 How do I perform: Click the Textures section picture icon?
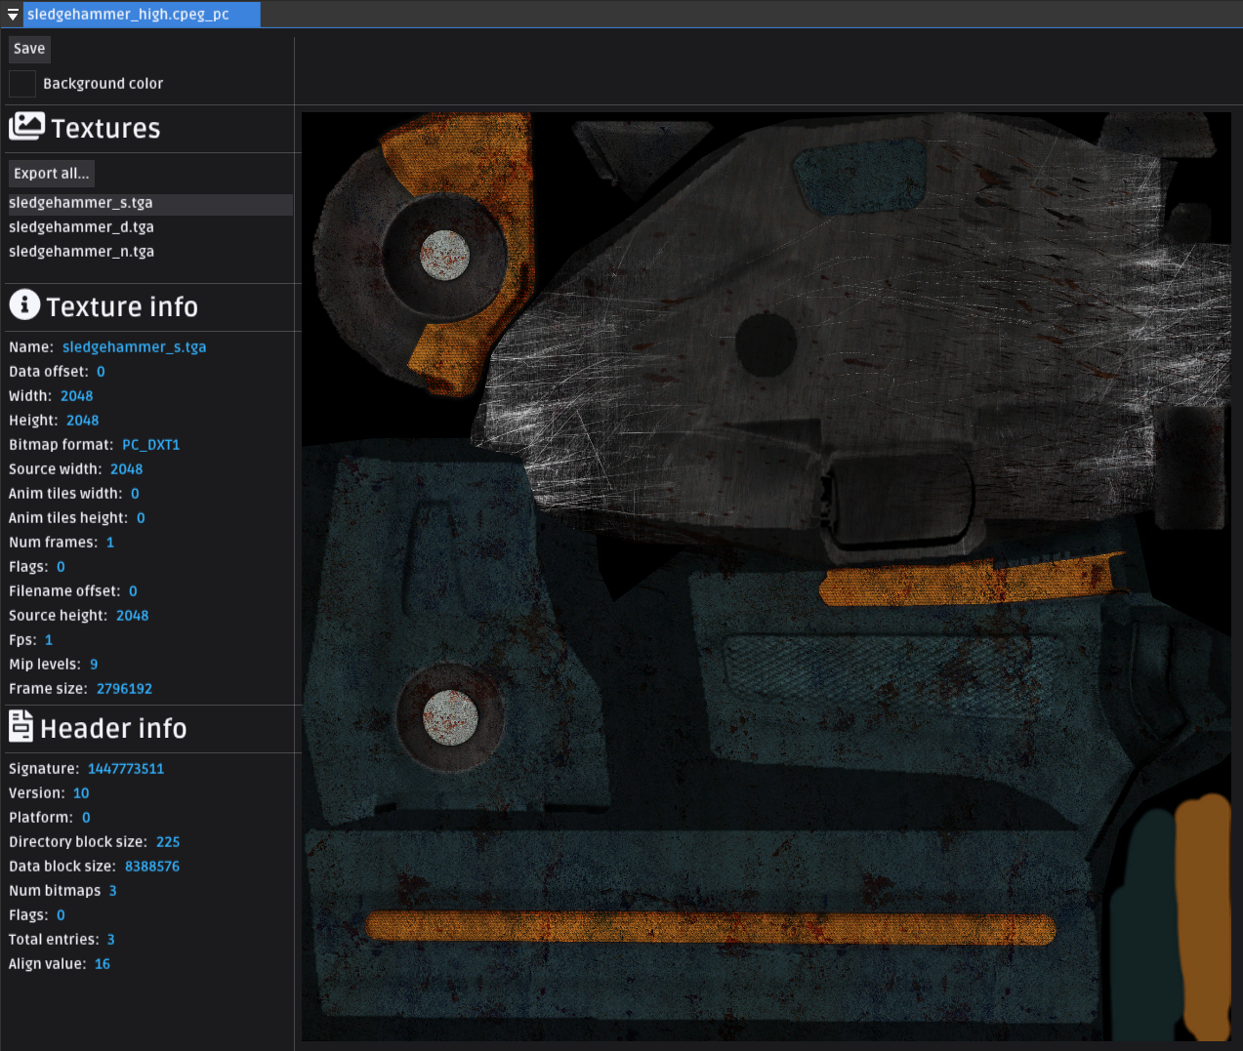tap(26, 126)
